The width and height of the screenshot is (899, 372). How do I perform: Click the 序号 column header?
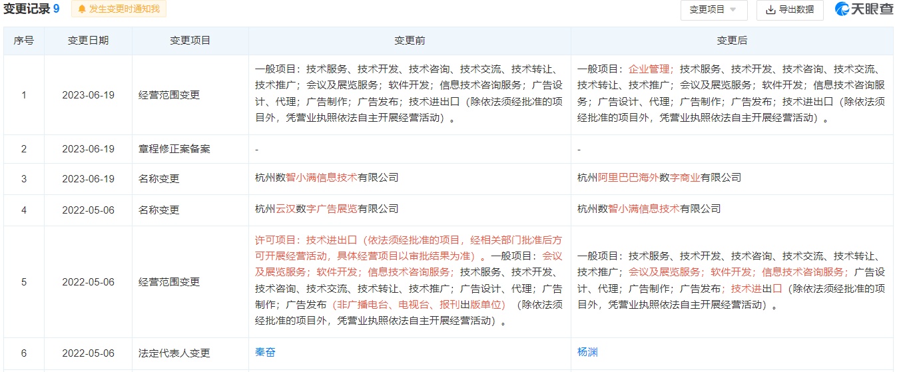click(24, 41)
